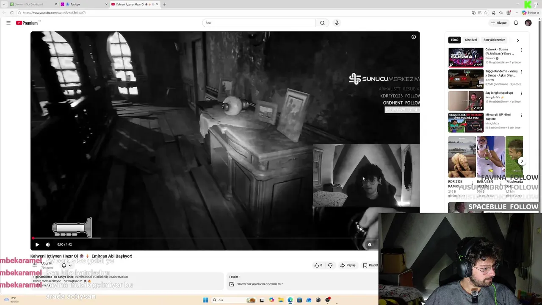Viewport: 542px width, 305px height.
Task: Open the UgurM channel name link
Action: (x=46, y=263)
